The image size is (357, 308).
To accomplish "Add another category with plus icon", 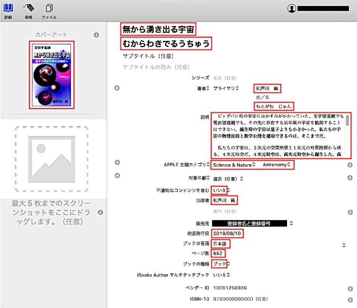I will 117,162.
